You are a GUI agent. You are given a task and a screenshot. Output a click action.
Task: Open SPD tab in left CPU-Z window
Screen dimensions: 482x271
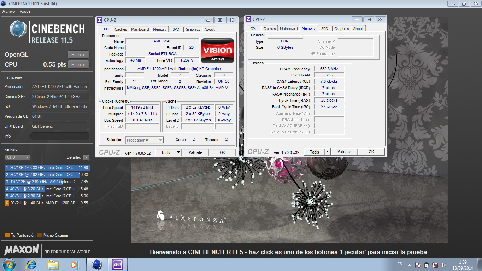176,29
